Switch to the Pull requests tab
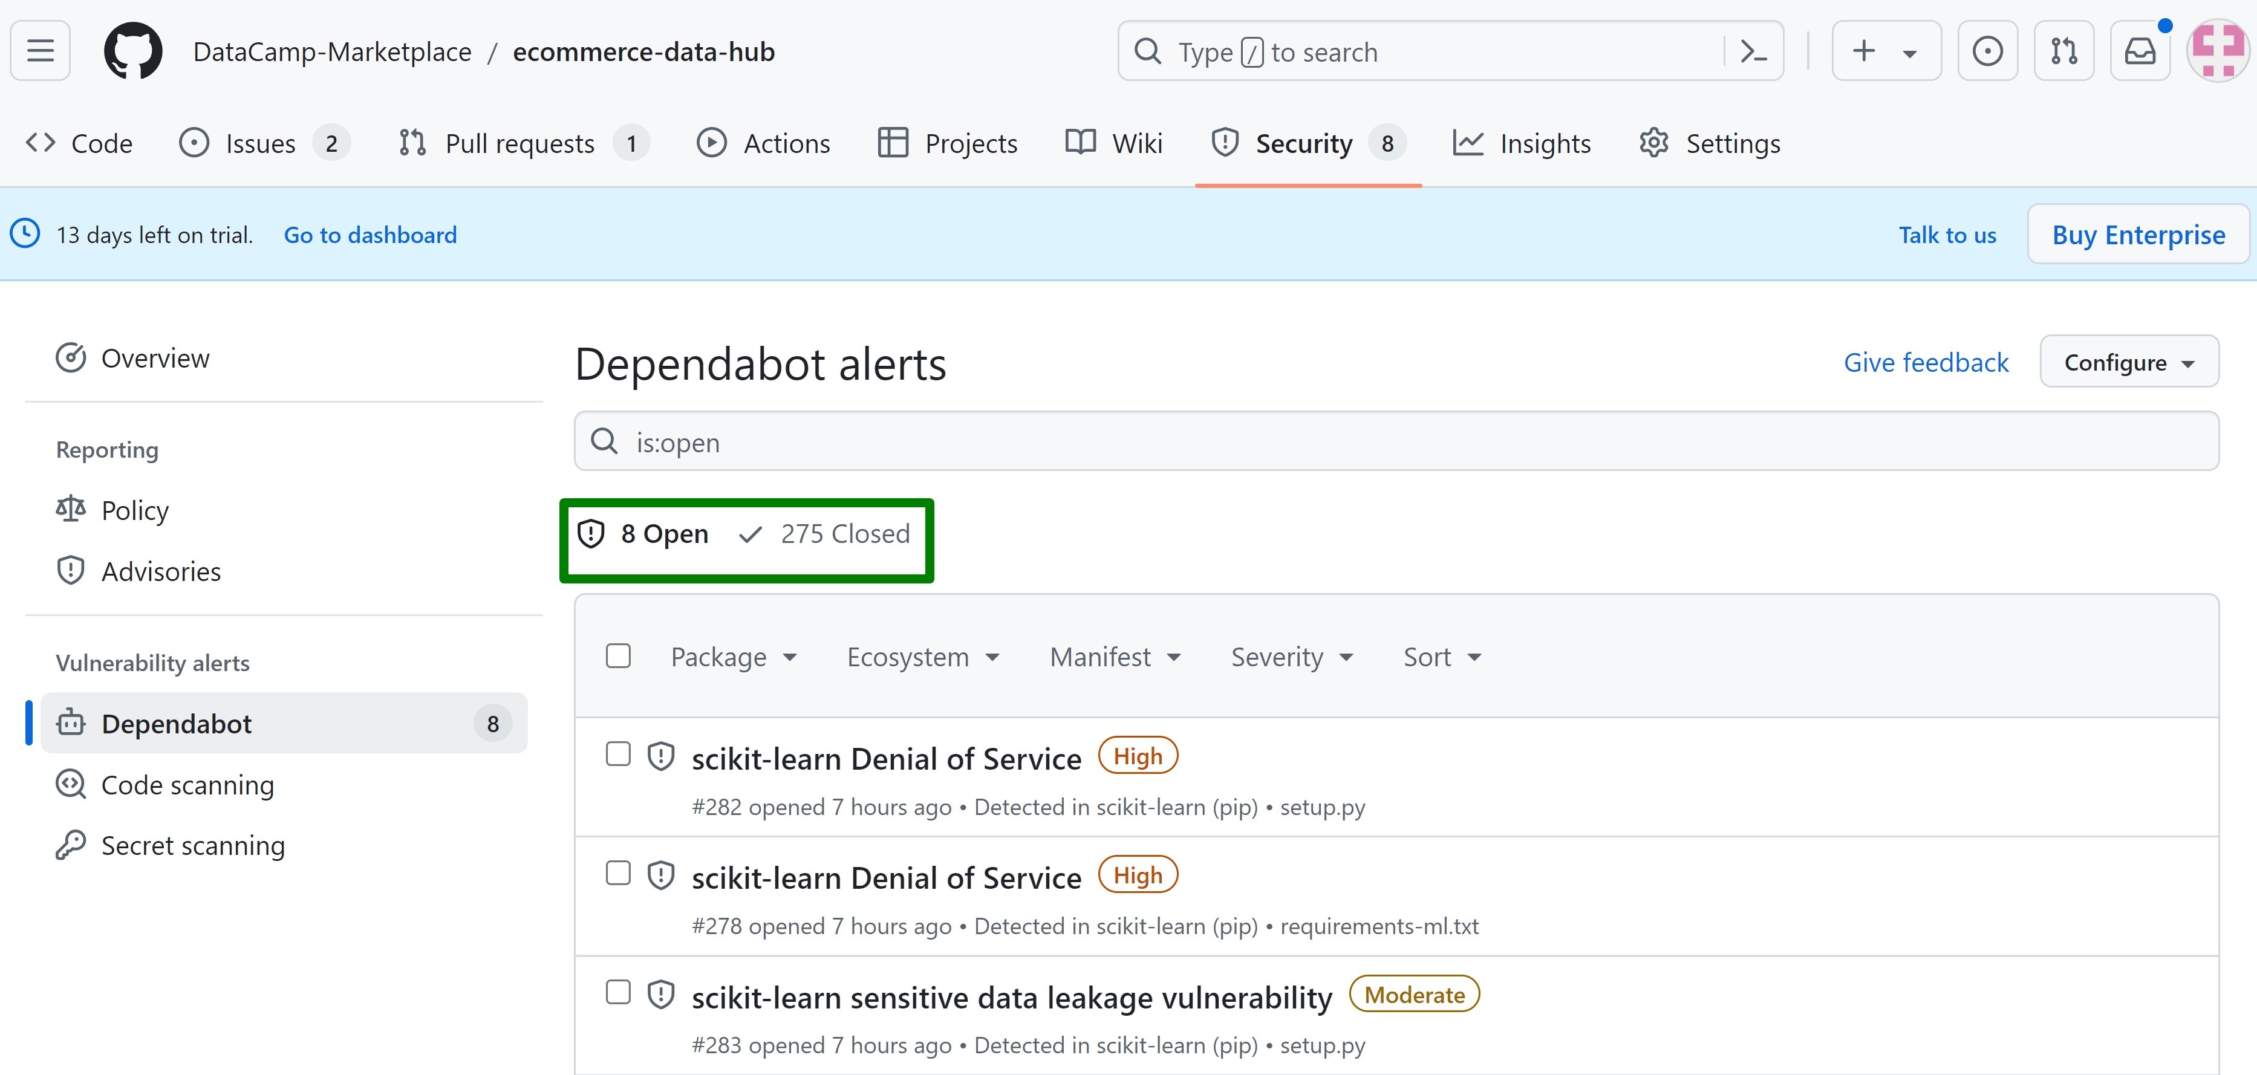2257x1075 pixels. click(523, 143)
